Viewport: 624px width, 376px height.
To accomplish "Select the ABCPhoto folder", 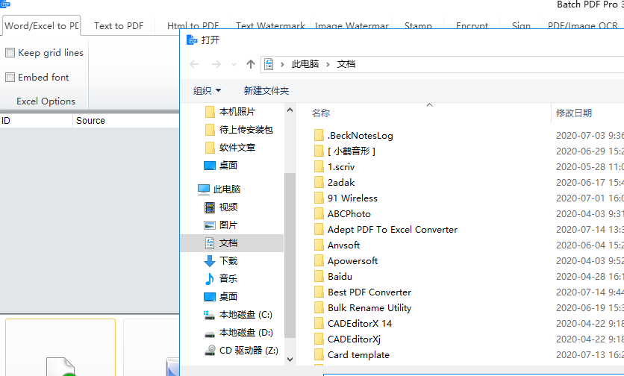I will click(x=349, y=214).
